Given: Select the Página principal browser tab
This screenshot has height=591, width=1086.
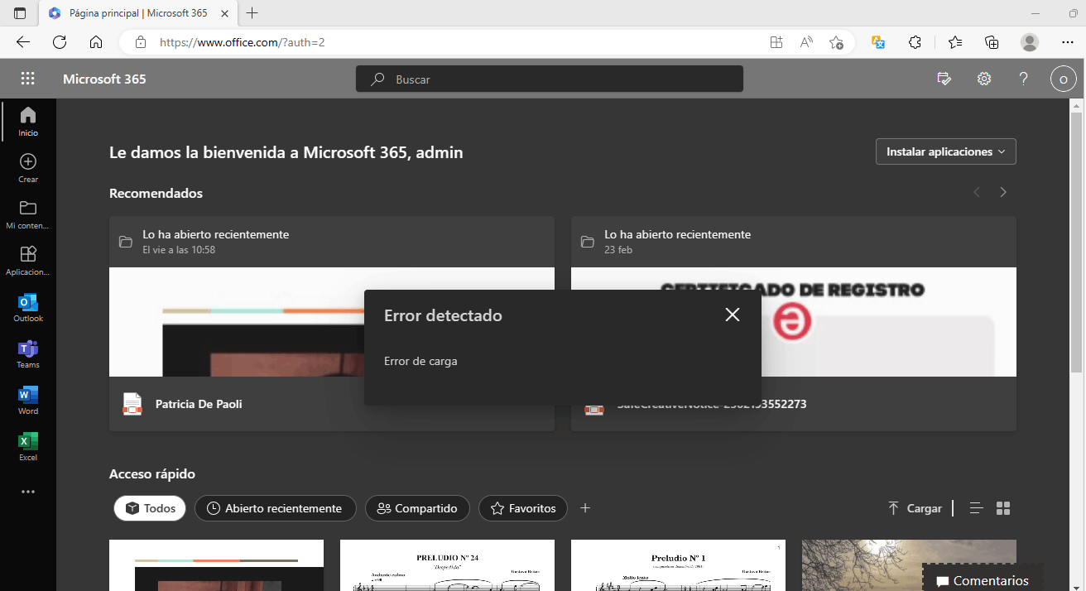Looking at the screenshot, I should [138, 13].
